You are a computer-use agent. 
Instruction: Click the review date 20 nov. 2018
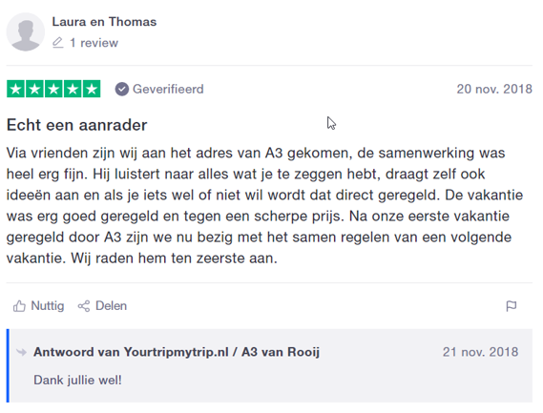(494, 89)
